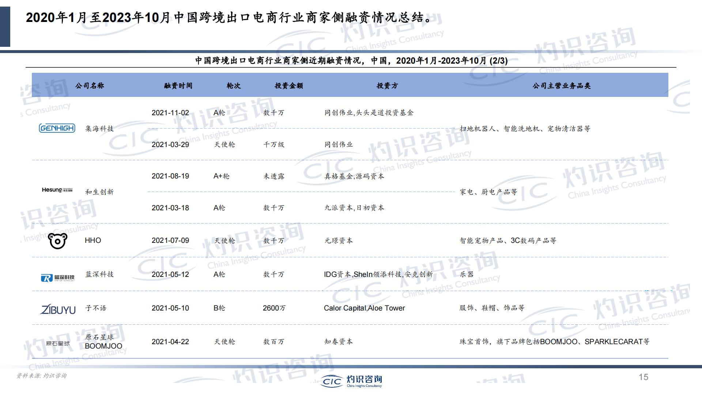Image resolution: width=702 pixels, height=395 pixels.
Task: Click the 家电、厨电产品等 category text
Action: pyautogui.click(x=488, y=192)
